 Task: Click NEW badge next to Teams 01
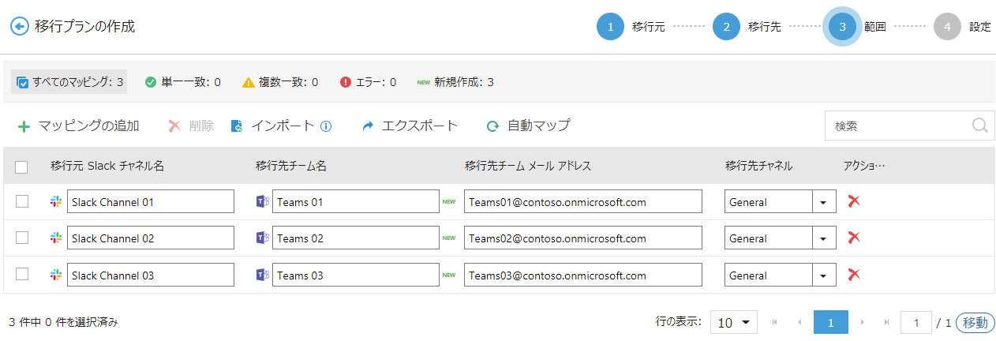(449, 201)
